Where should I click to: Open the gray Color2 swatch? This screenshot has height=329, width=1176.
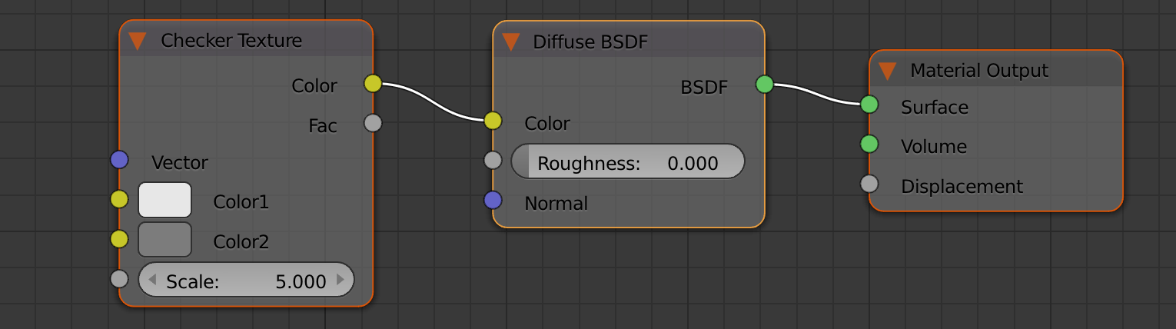point(164,240)
